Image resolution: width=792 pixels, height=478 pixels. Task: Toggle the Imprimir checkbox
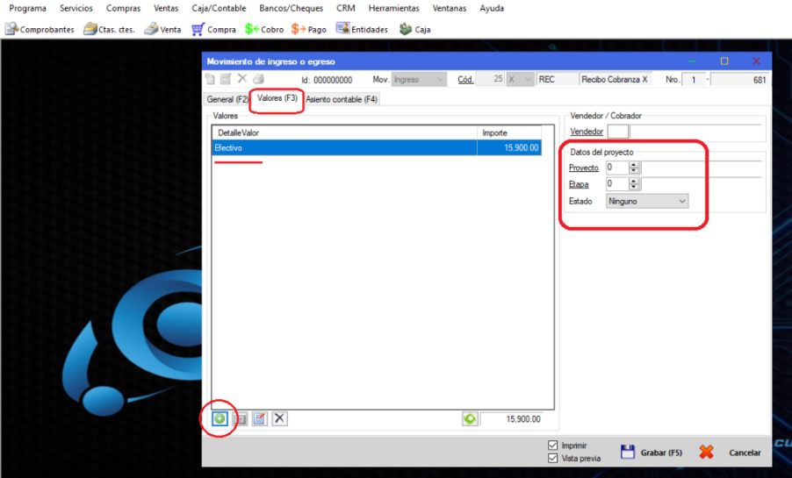[x=553, y=446]
